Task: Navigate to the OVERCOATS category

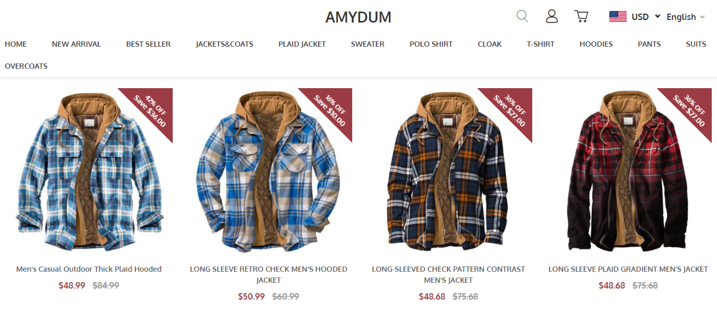Action: pos(26,66)
